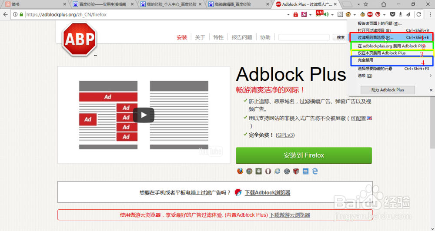Image resolution: width=435 pixels, height=231 pixels.
Task: Click the Android robot icon
Action: point(258,171)
